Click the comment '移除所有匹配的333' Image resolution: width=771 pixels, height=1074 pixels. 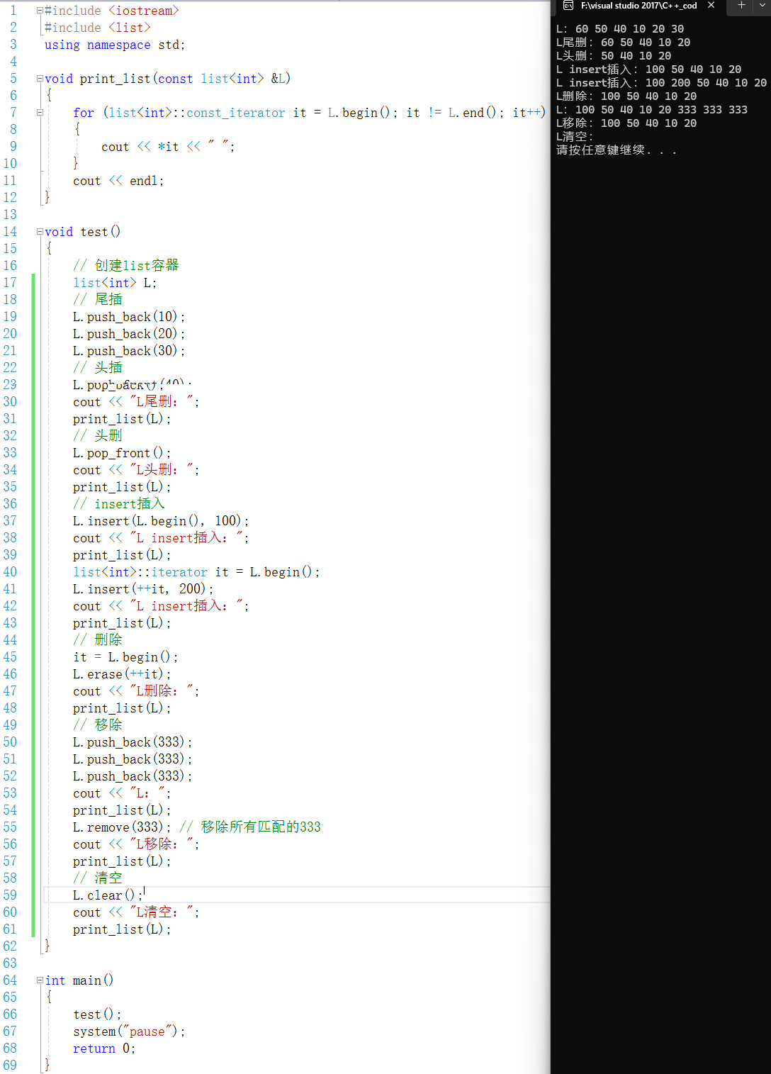point(261,827)
